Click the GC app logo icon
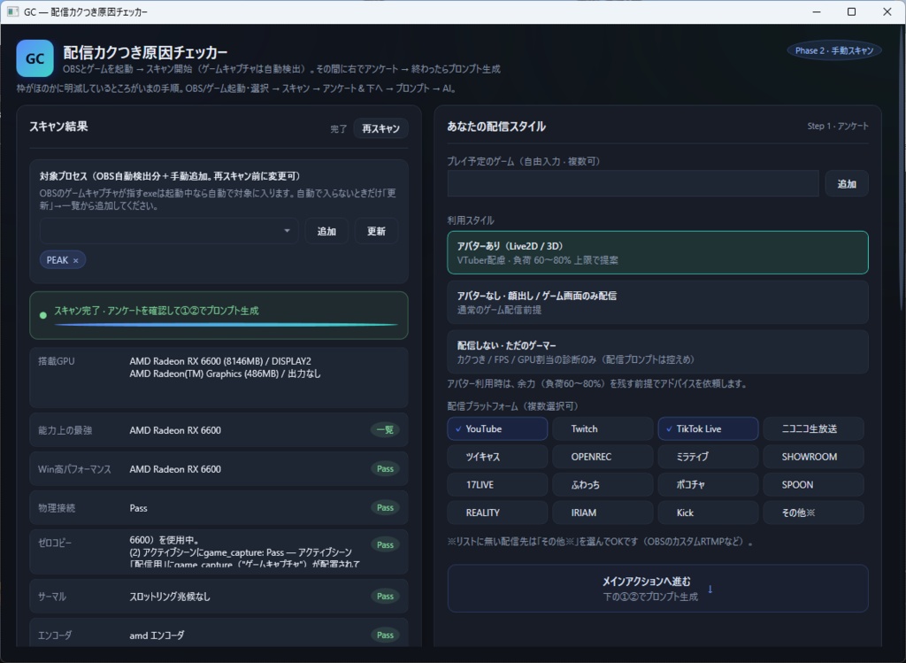The width and height of the screenshot is (906, 663). pyautogui.click(x=35, y=58)
